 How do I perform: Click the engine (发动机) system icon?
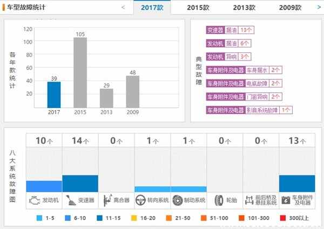34,199
